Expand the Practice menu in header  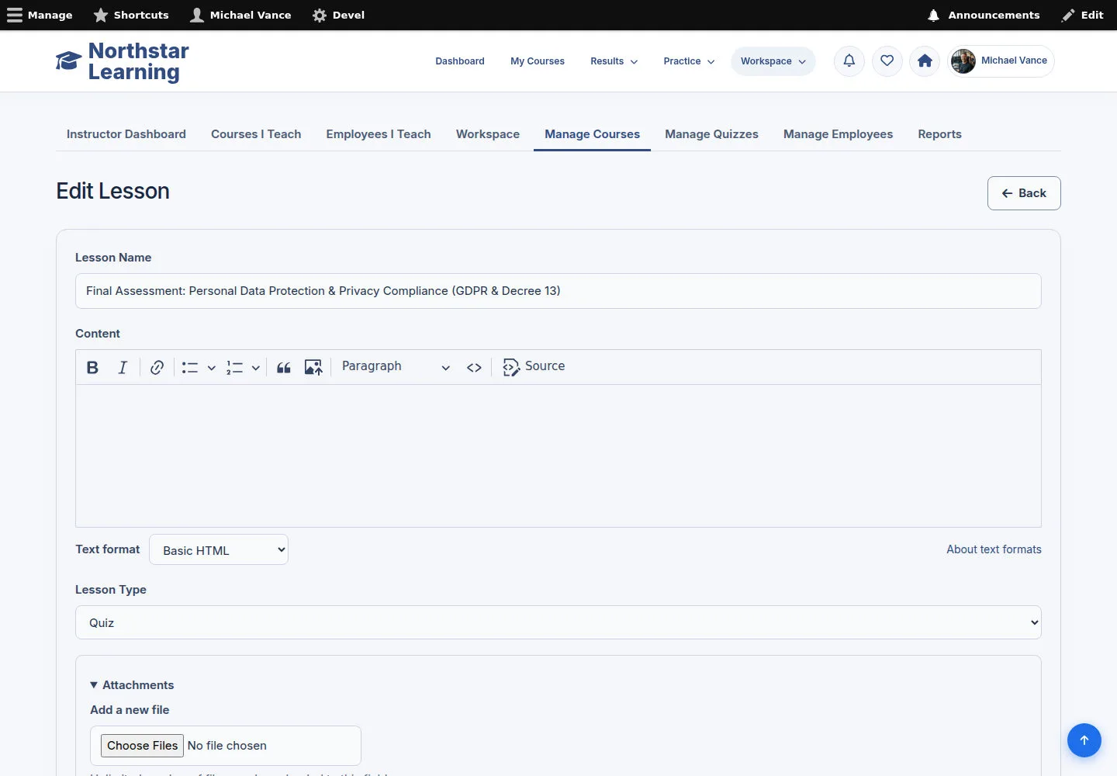click(689, 61)
